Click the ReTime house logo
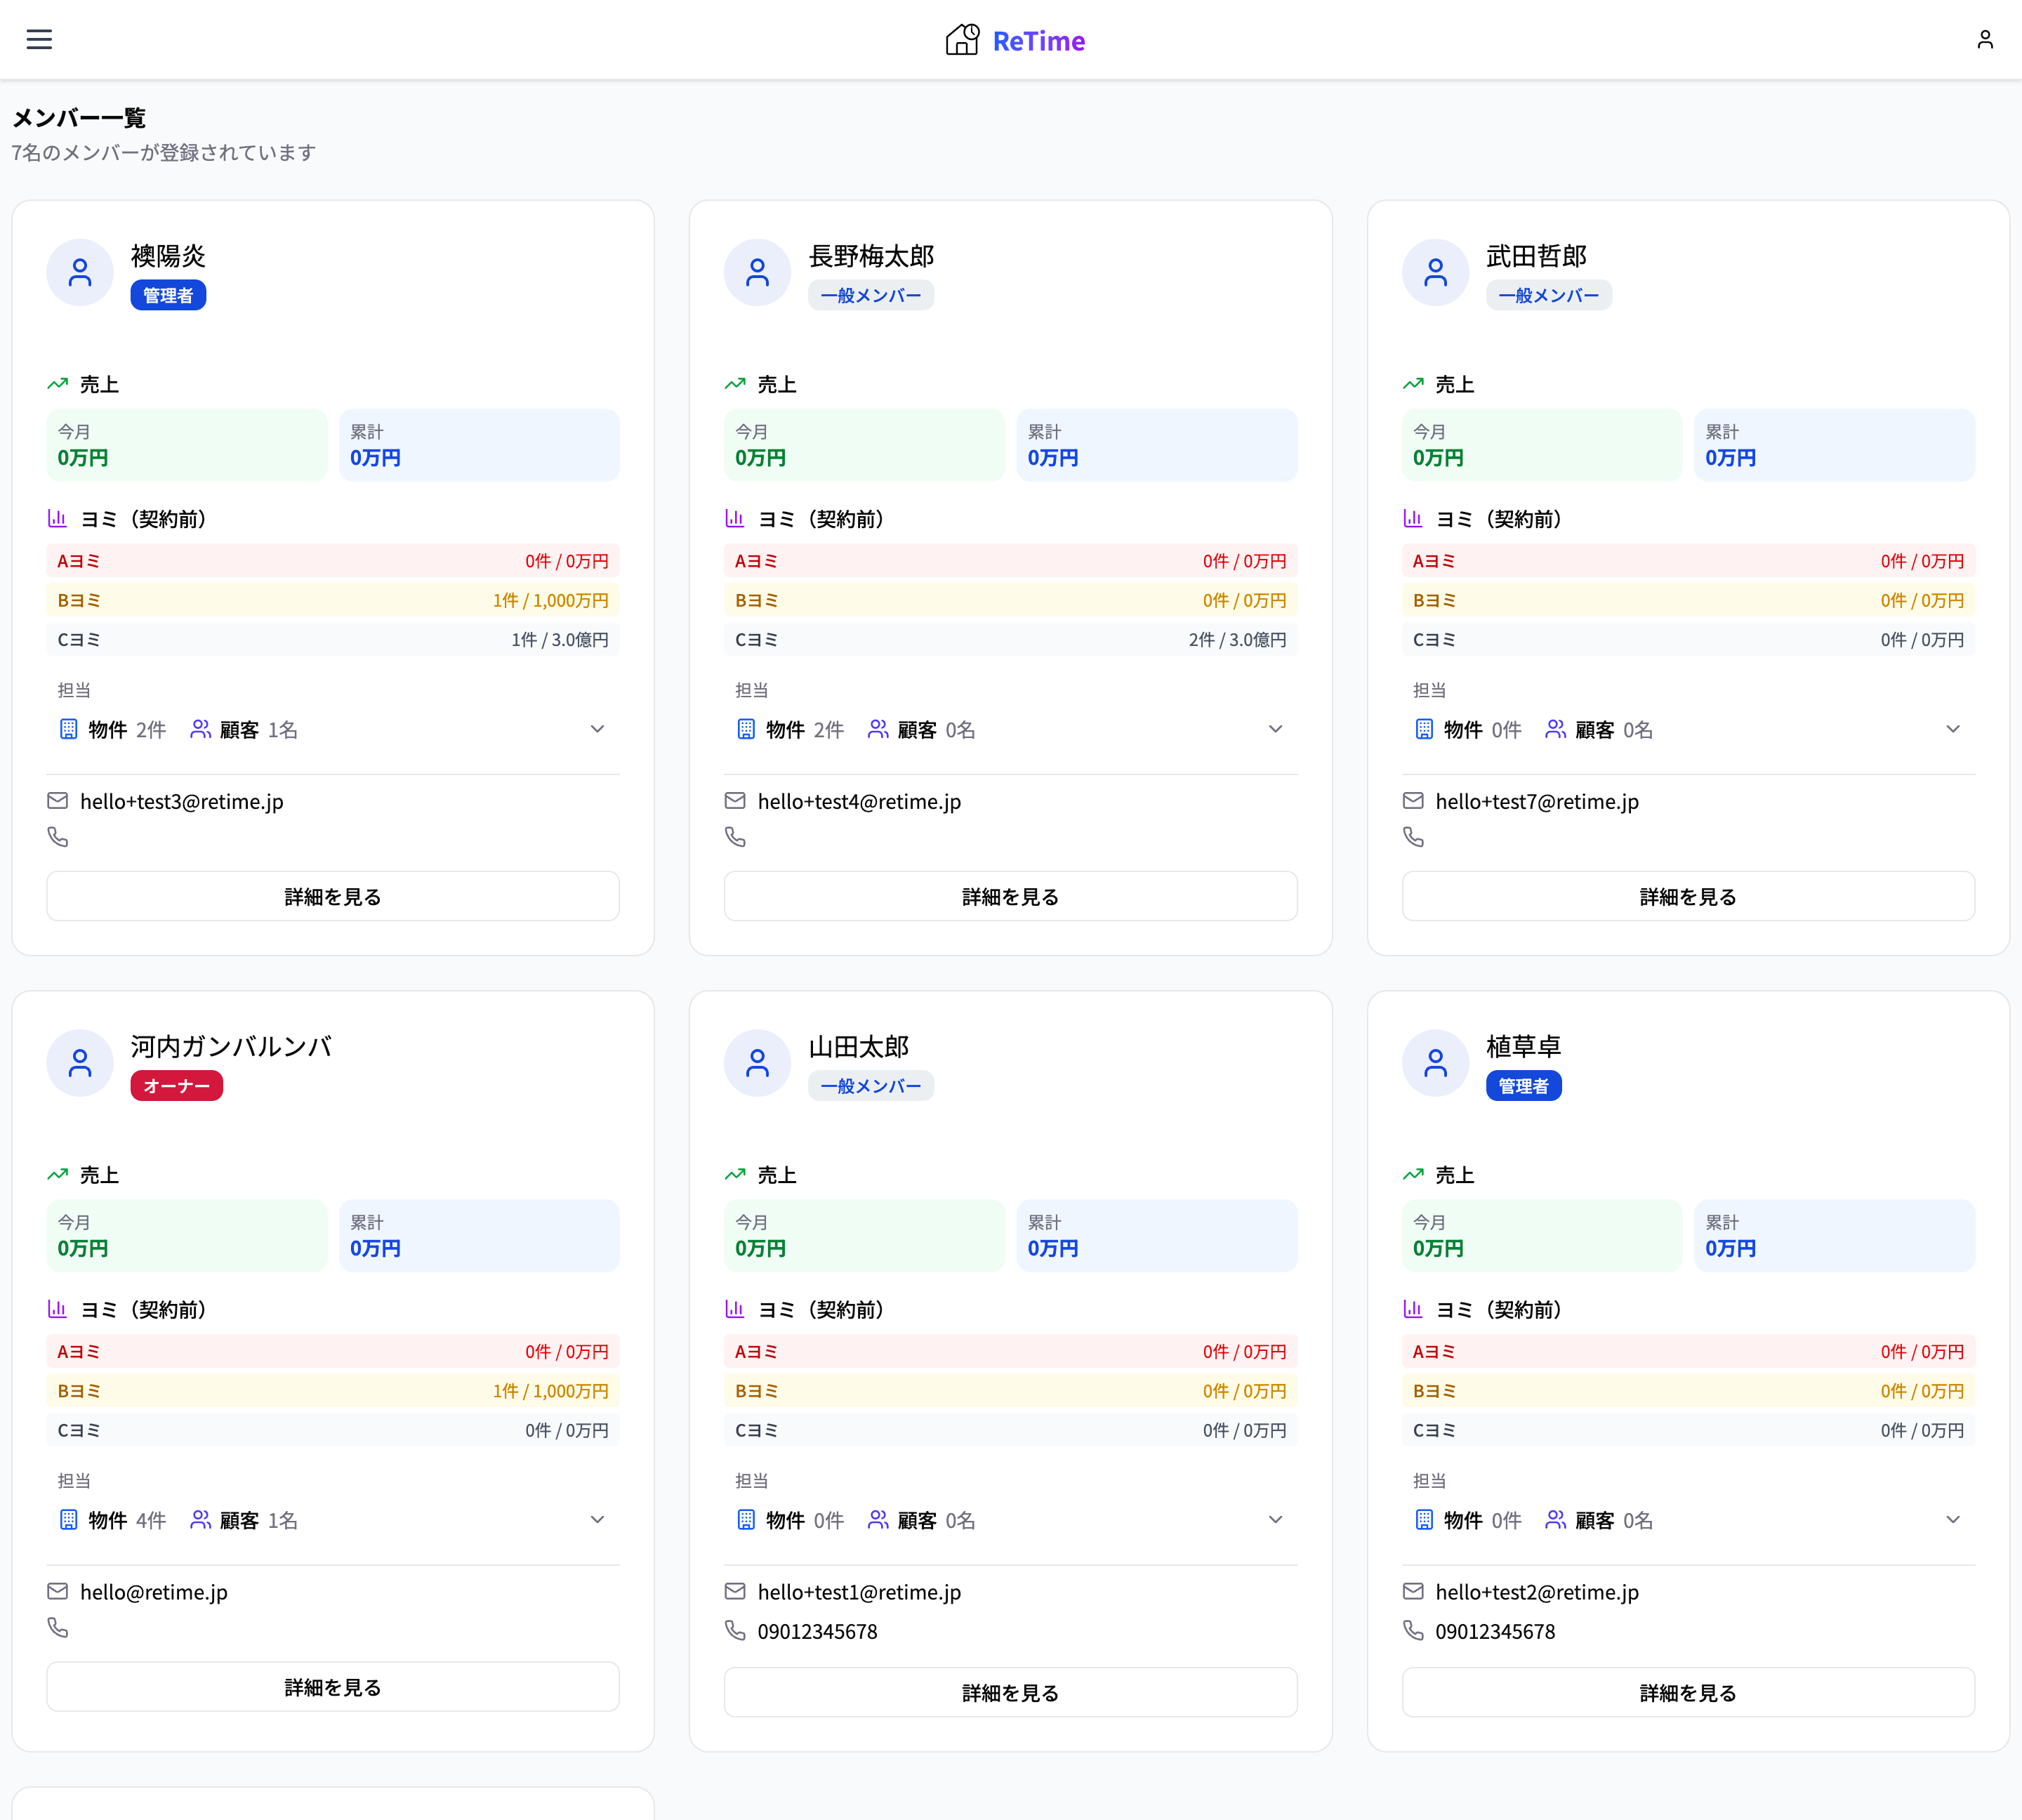 tap(962, 40)
